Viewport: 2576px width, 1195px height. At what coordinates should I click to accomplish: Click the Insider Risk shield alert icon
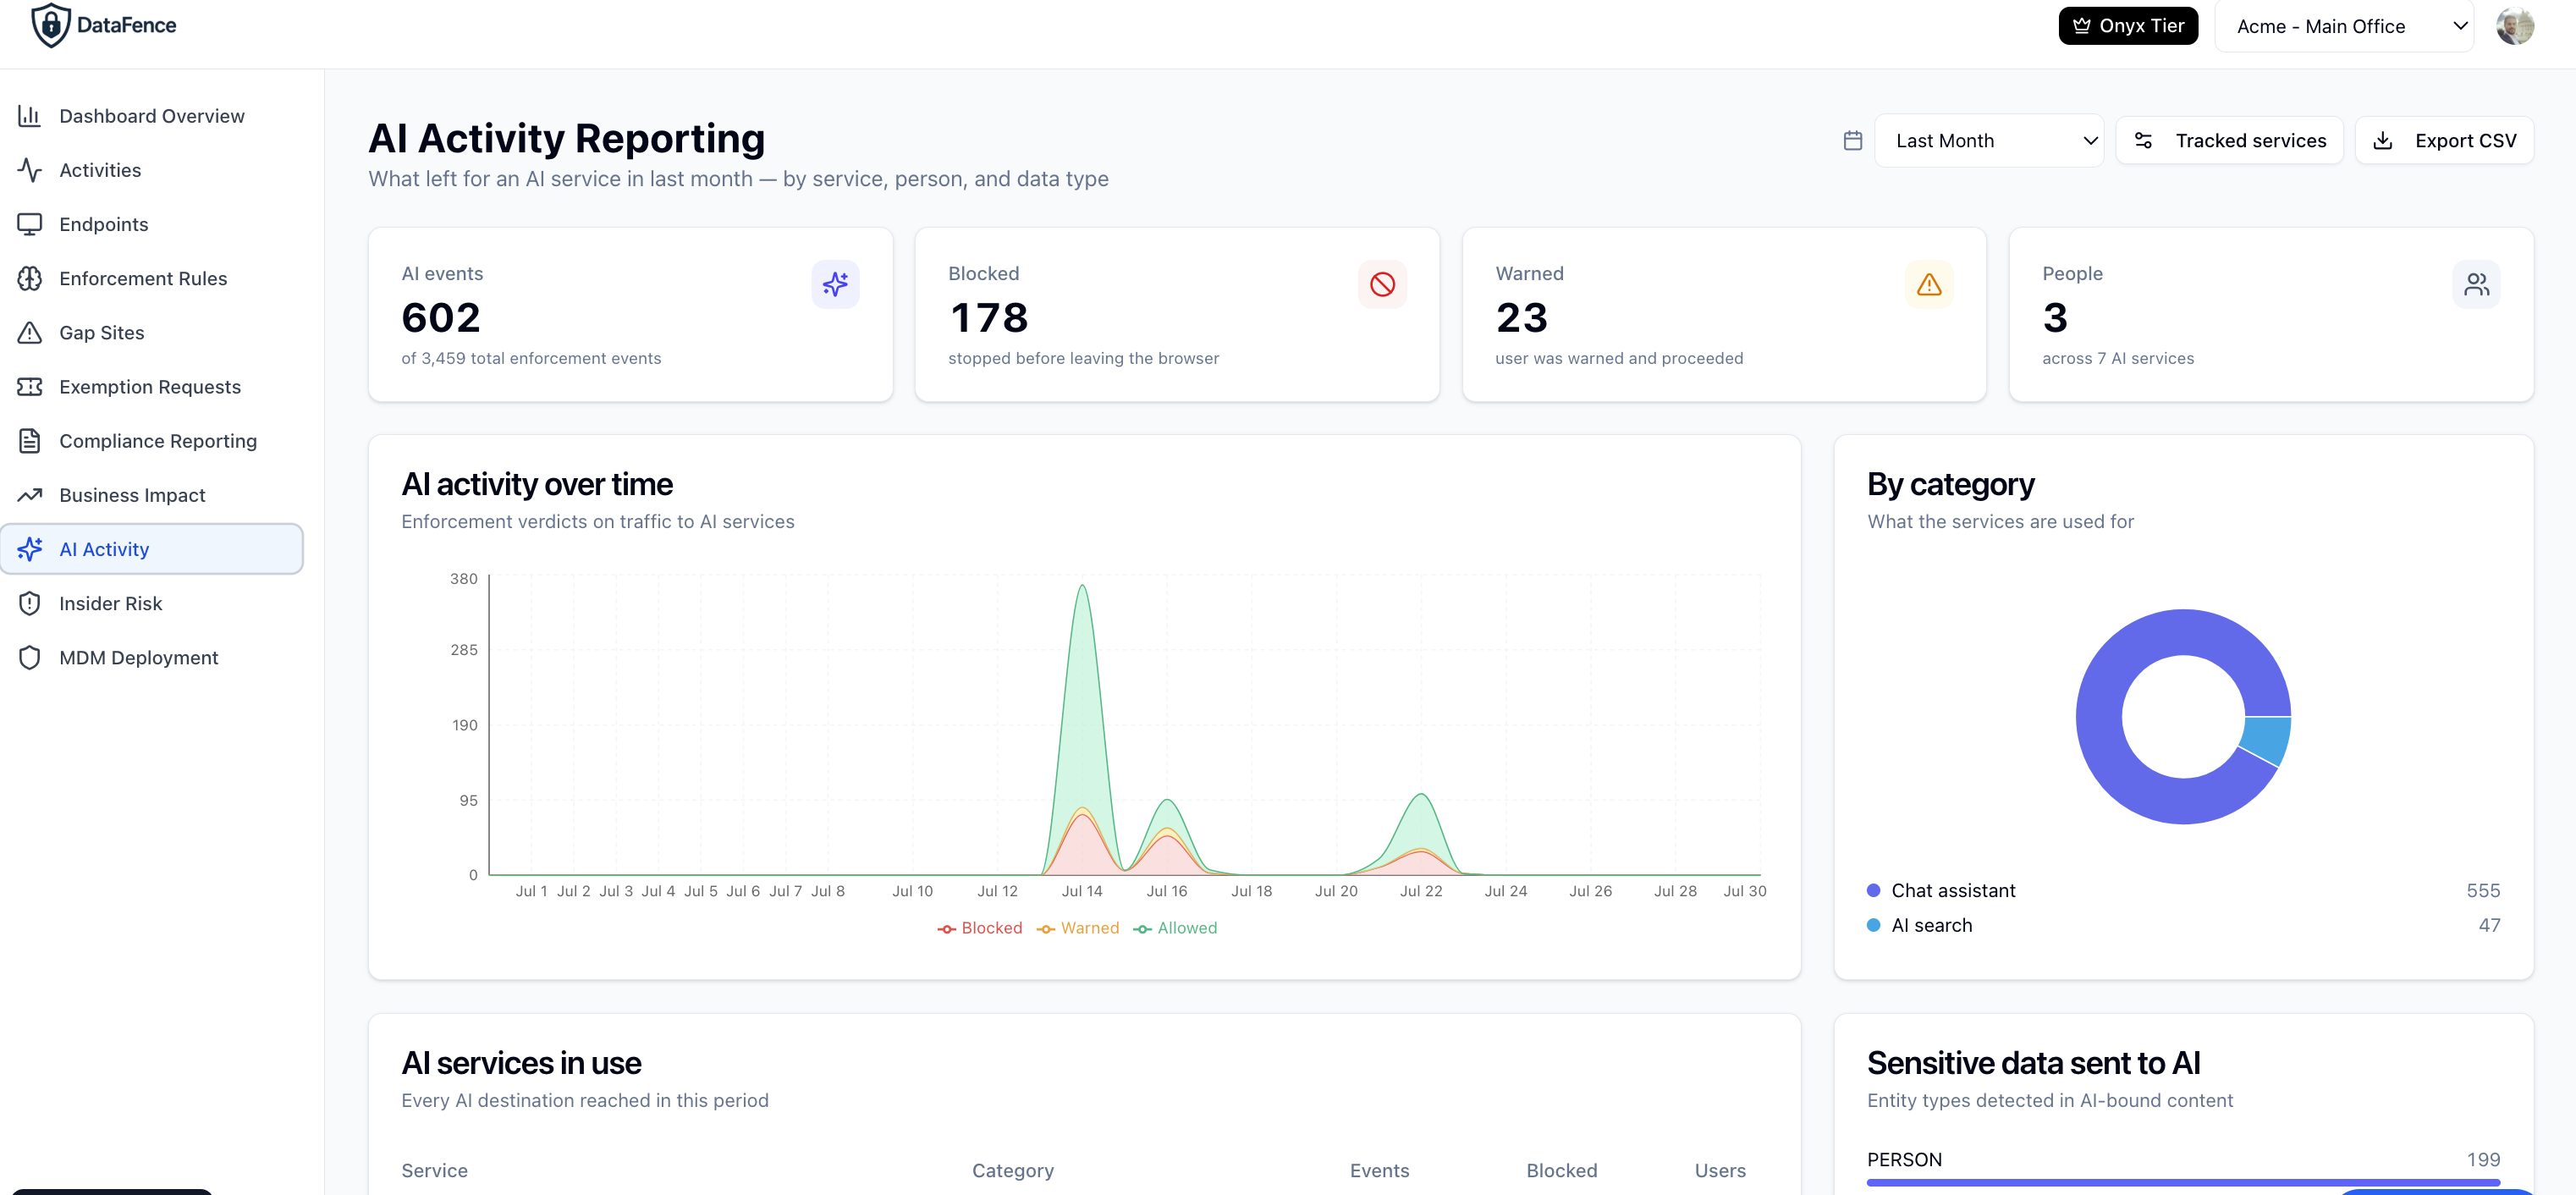pos(30,603)
